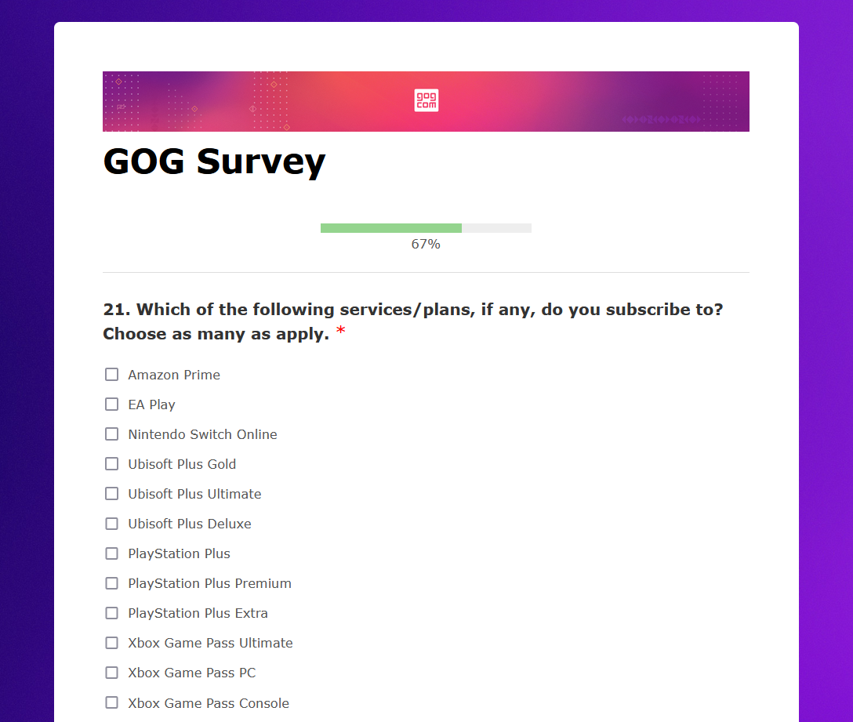The height and width of the screenshot is (722, 853).
Task: Check the PlayStation Plus box
Action: pyautogui.click(x=111, y=553)
